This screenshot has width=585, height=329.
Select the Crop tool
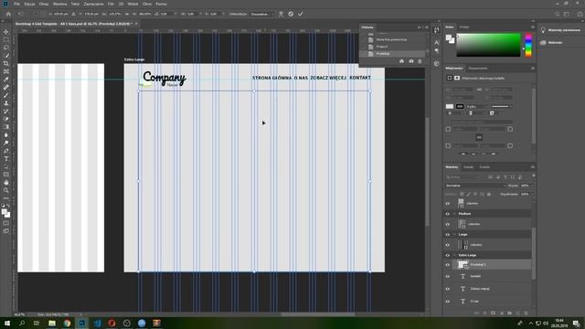coord(6,63)
